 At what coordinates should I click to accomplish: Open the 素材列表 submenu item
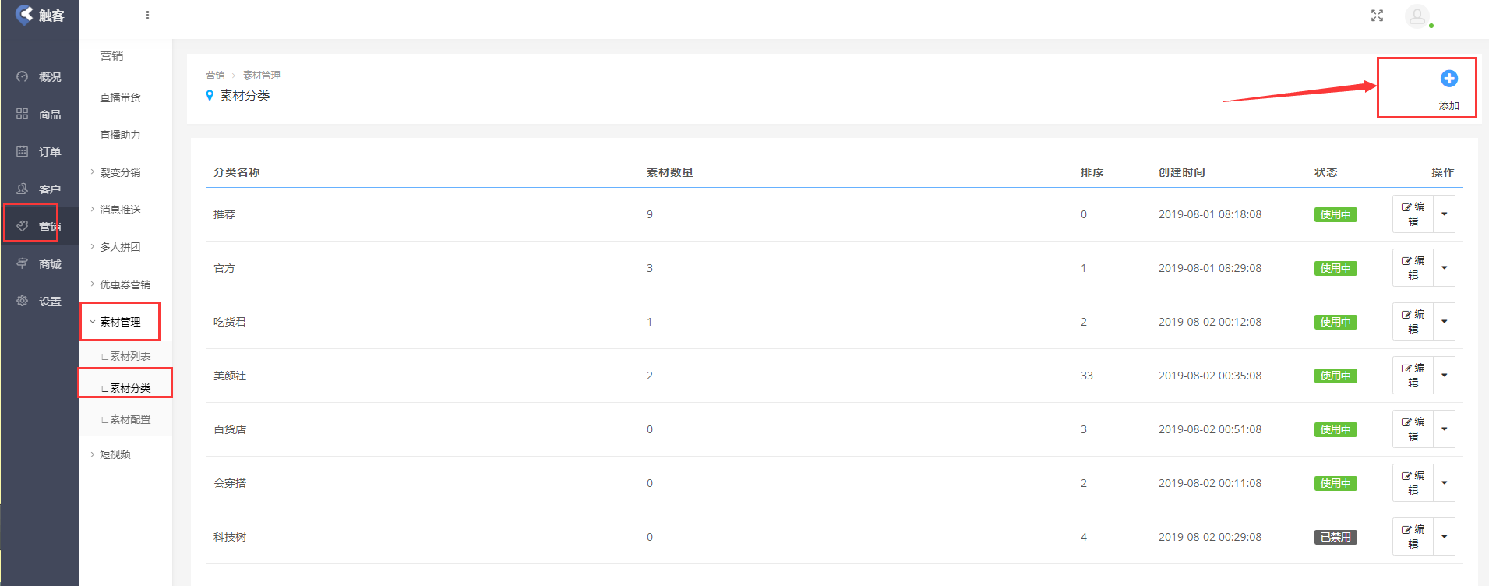tap(126, 356)
